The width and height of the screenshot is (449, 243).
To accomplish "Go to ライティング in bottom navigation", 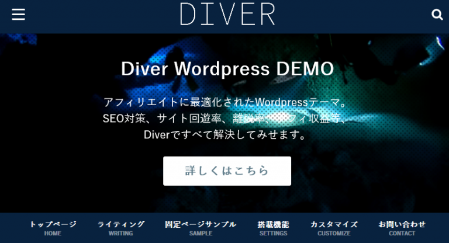I will pyautogui.click(x=121, y=224).
